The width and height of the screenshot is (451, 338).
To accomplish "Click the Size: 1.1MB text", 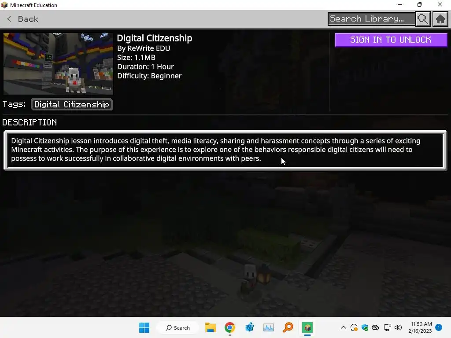I will pyautogui.click(x=136, y=58).
